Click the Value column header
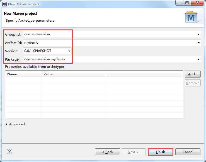 coord(74,74)
